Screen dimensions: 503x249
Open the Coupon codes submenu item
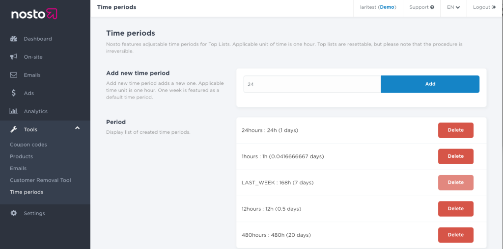tap(28, 145)
